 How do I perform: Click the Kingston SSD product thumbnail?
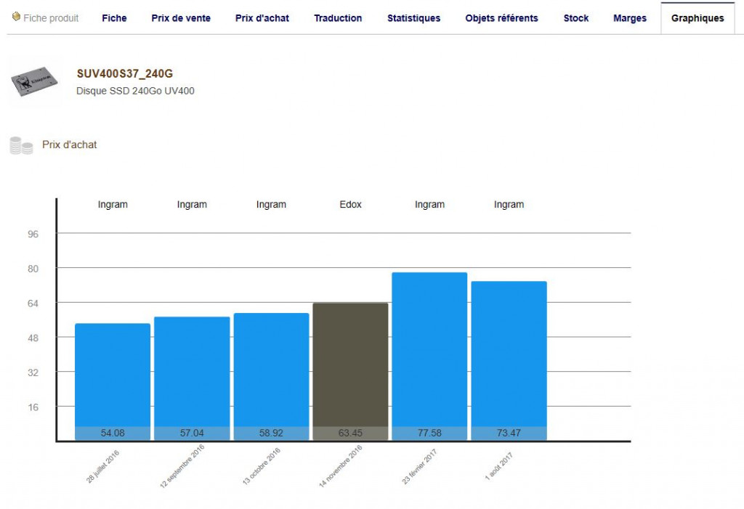point(34,83)
